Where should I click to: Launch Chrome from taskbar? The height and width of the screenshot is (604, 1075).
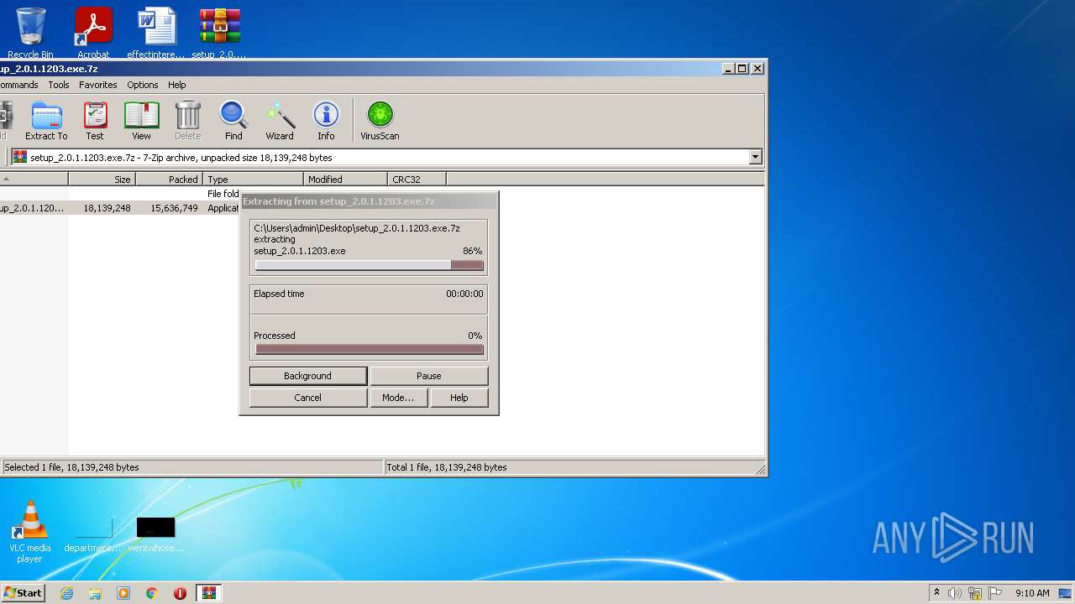pos(152,593)
